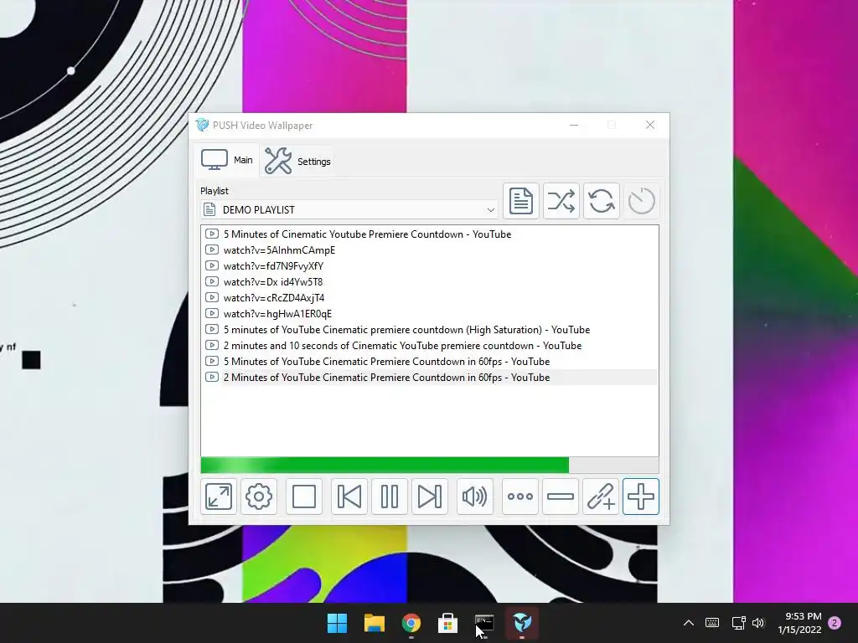Viewport: 858px width, 643px height.
Task: Launch Google Chrome from taskbar
Action: [411, 623]
